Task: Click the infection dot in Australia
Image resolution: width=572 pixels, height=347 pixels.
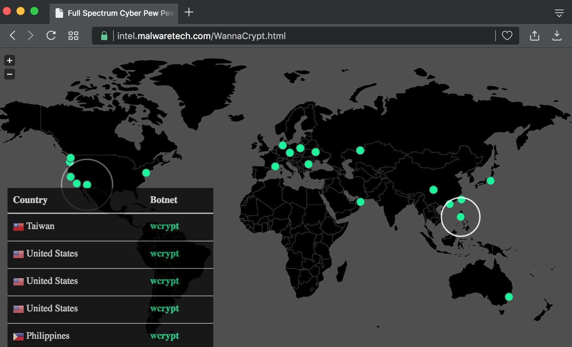Action: point(509,297)
